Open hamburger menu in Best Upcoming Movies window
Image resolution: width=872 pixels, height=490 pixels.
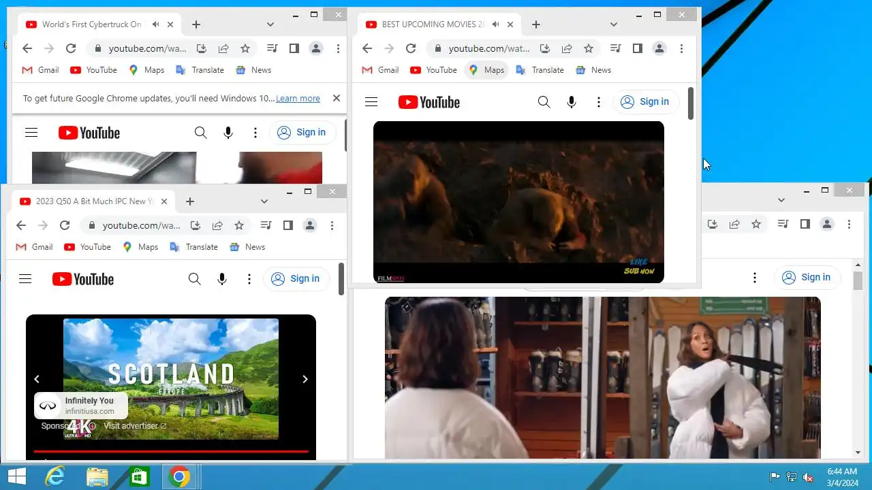click(x=371, y=102)
